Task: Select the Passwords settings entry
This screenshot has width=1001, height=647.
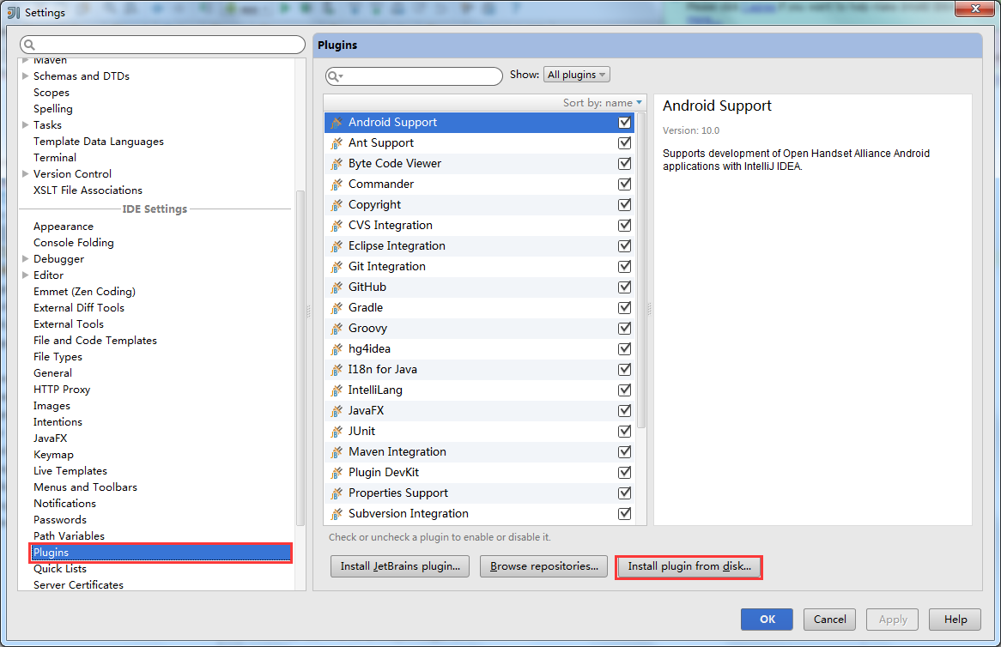Action: 60,520
